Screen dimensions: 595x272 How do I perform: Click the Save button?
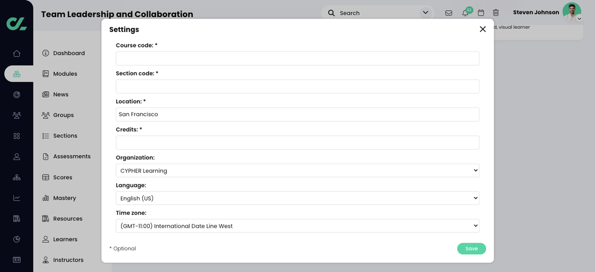click(471, 248)
